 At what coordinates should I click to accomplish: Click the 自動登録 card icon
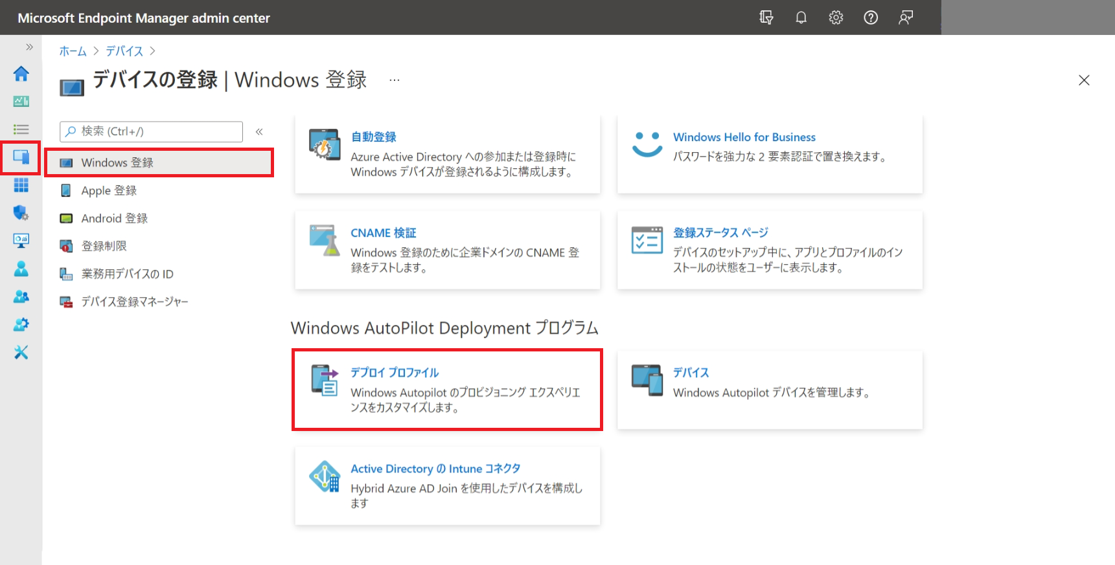(x=325, y=144)
